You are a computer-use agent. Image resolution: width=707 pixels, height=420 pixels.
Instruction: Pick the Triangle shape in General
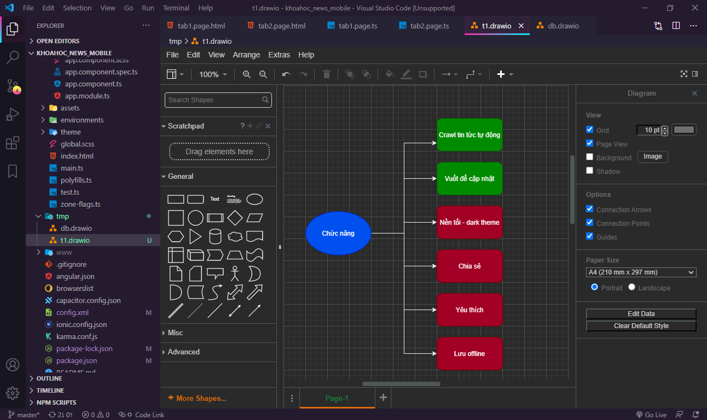pyautogui.click(x=195, y=236)
